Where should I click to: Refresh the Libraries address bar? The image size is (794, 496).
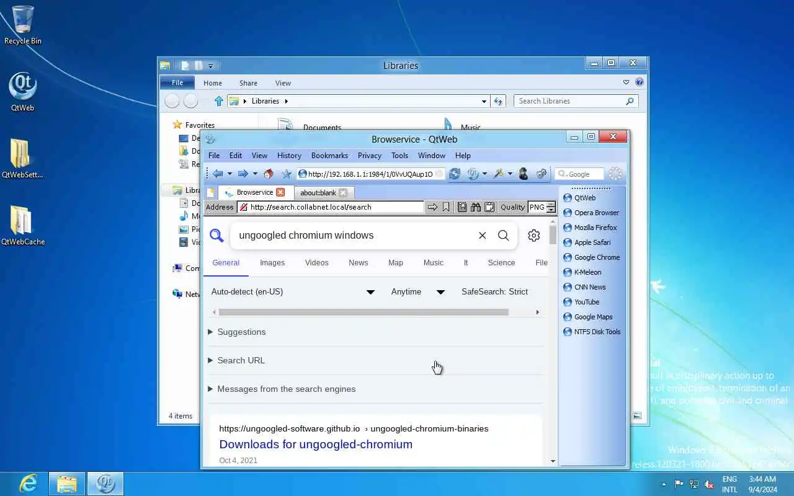498,101
